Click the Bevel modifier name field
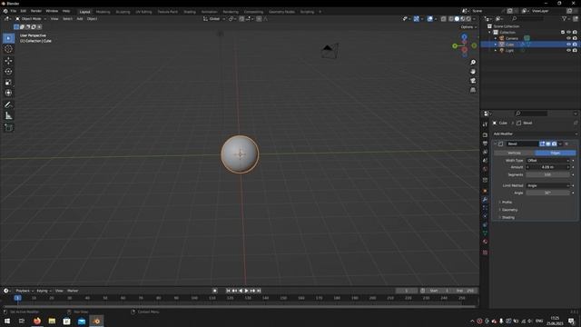The height and width of the screenshot is (327, 581). [522, 144]
